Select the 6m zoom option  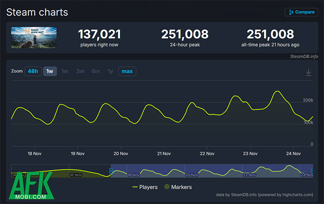[x=96, y=71]
